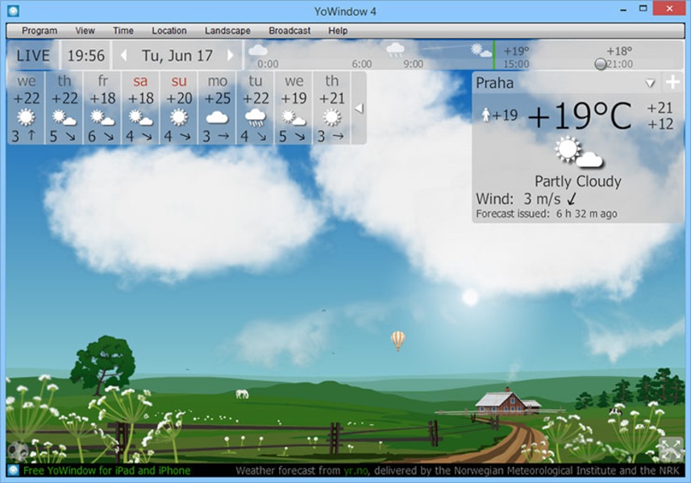Click the feels-like person icon beside +19
The height and width of the screenshot is (483, 691).
[485, 115]
